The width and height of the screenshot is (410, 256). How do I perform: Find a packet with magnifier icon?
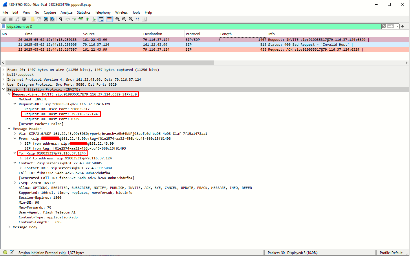point(61,19)
